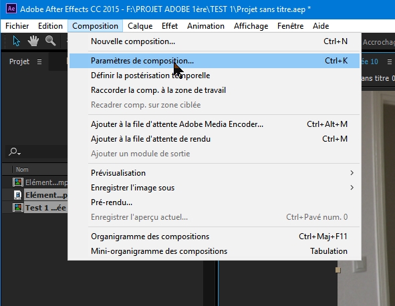Open the Effet menu

pos(170,26)
